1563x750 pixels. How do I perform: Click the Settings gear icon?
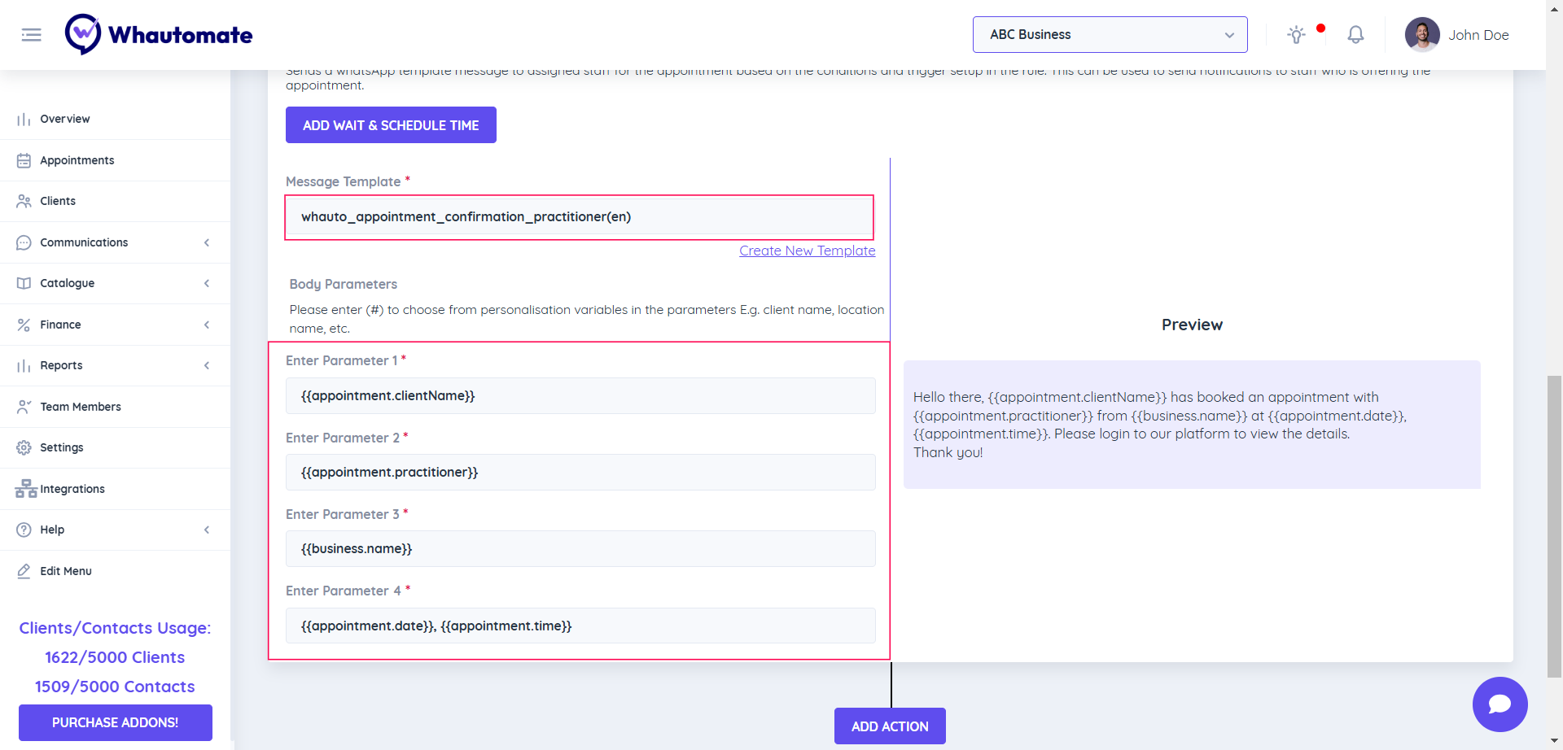coord(24,447)
